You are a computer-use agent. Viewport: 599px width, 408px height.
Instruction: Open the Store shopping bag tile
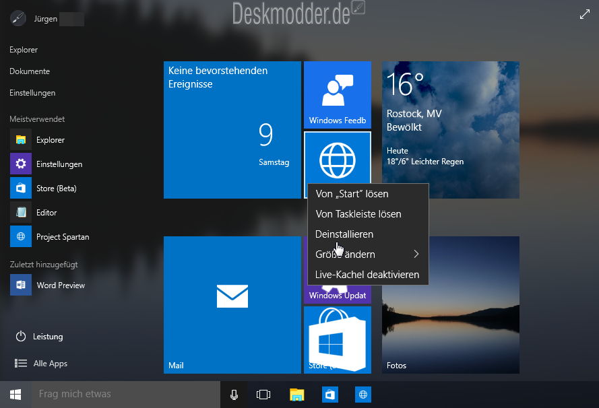[x=338, y=340]
